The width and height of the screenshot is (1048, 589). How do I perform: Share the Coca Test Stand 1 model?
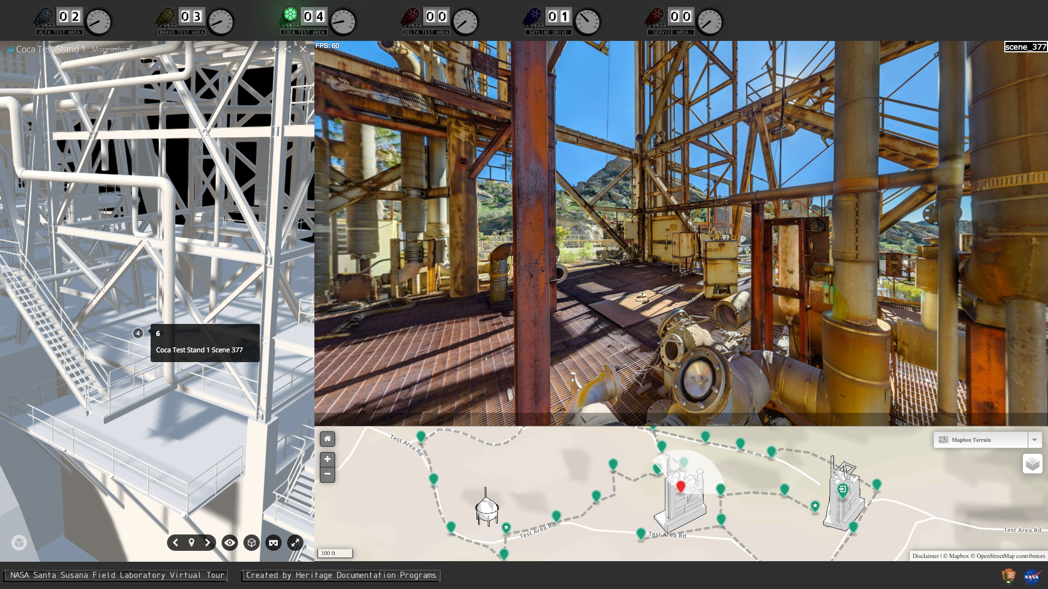(288, 49)
